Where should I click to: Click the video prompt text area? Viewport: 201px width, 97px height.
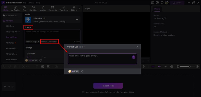[x=53, y=34]
